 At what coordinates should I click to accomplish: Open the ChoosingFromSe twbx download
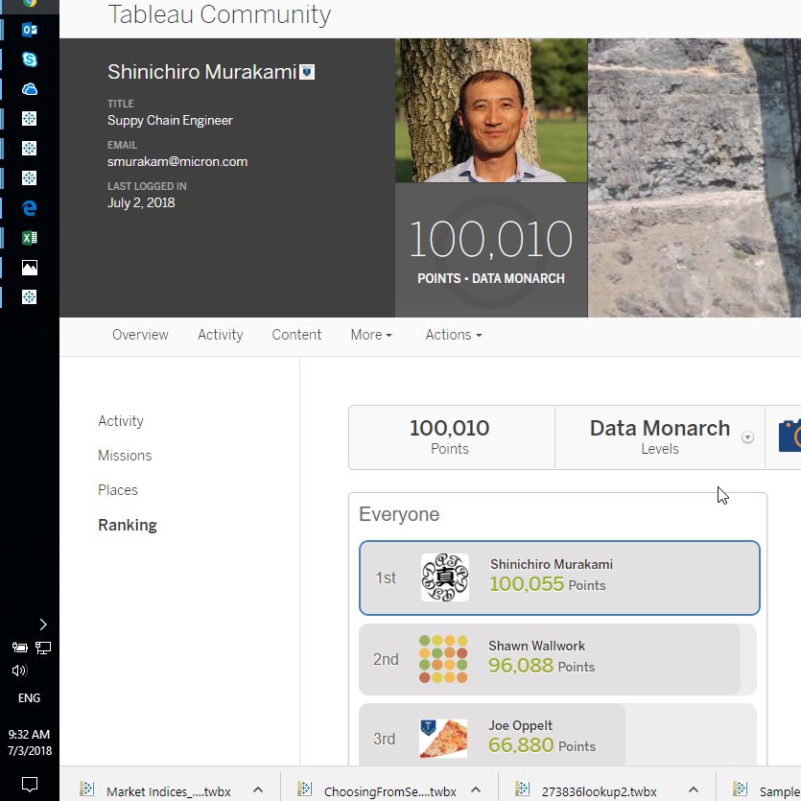(x=389, y=791)
